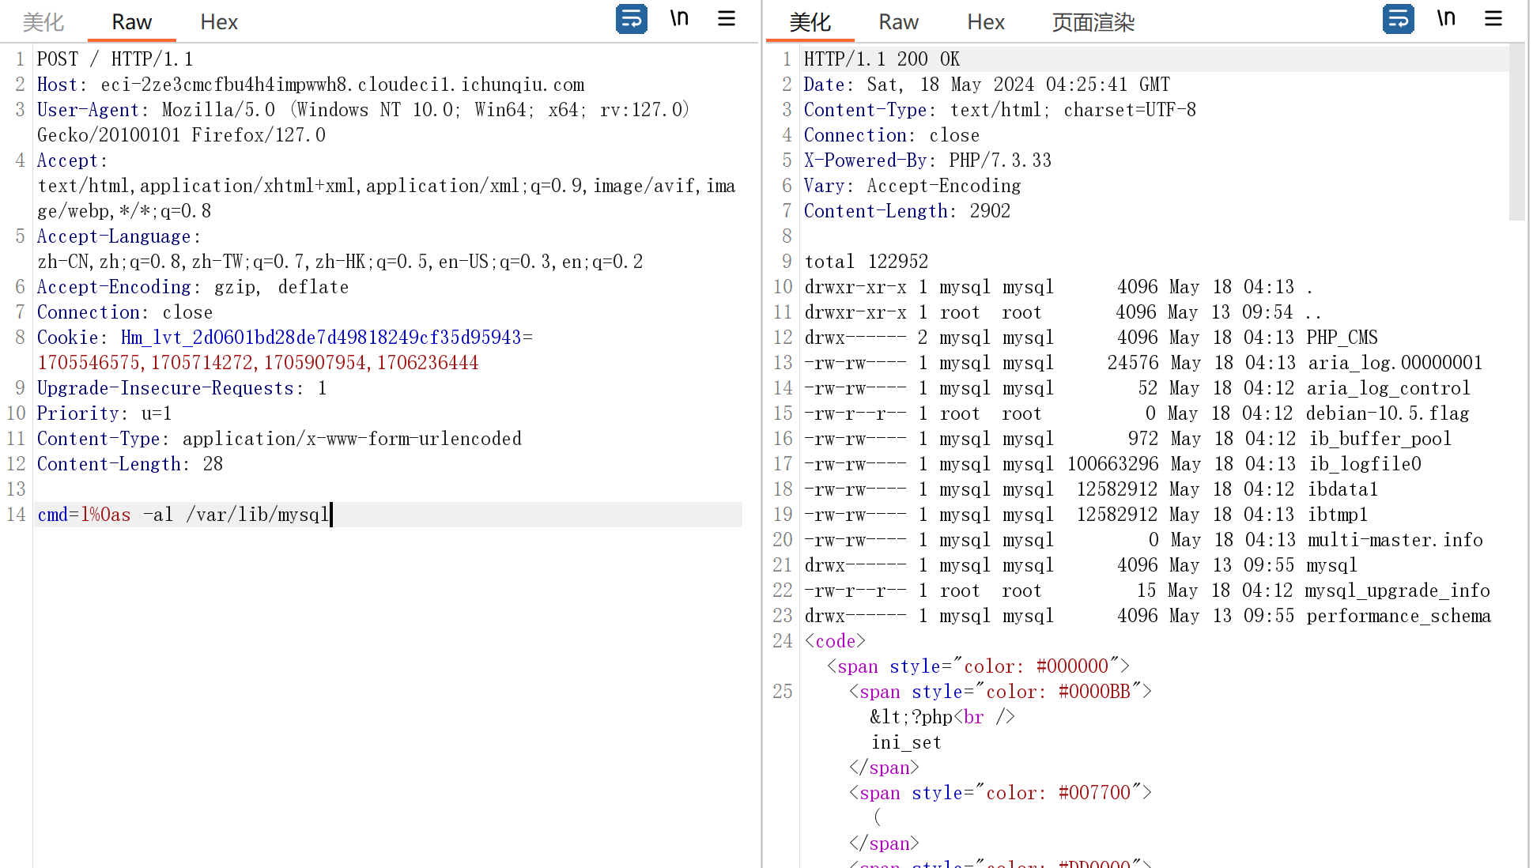Click the response pane vertical scrollbar
The height and width of the screenshot is (868, 1533).
coord(1516,132)
